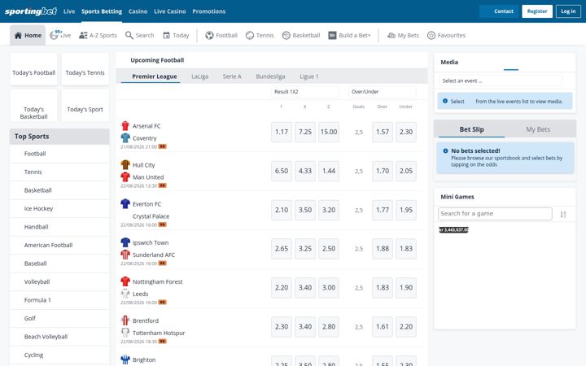Viewport: 586px width, 366px height.
Task: Click the Mini Games sort icon
Action: coord(563,214)
